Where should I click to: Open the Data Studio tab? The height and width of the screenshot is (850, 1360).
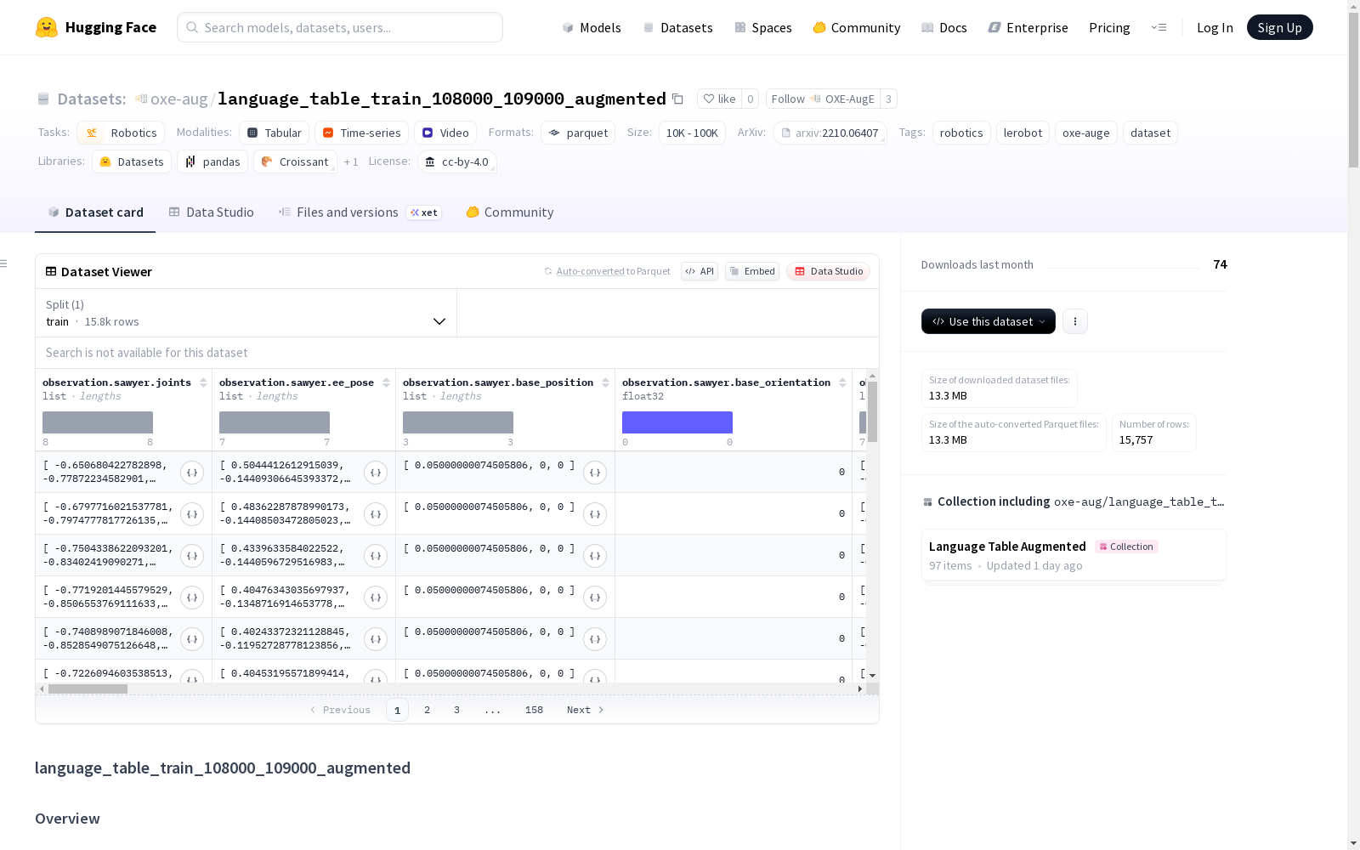[x=211, y=212]
